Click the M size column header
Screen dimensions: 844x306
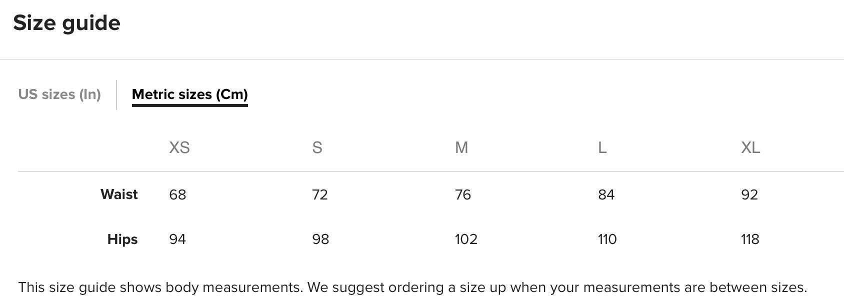tap(461, 147)
